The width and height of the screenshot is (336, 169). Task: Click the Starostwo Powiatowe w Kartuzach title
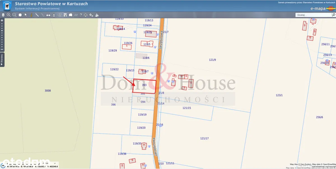click(51, 4)
